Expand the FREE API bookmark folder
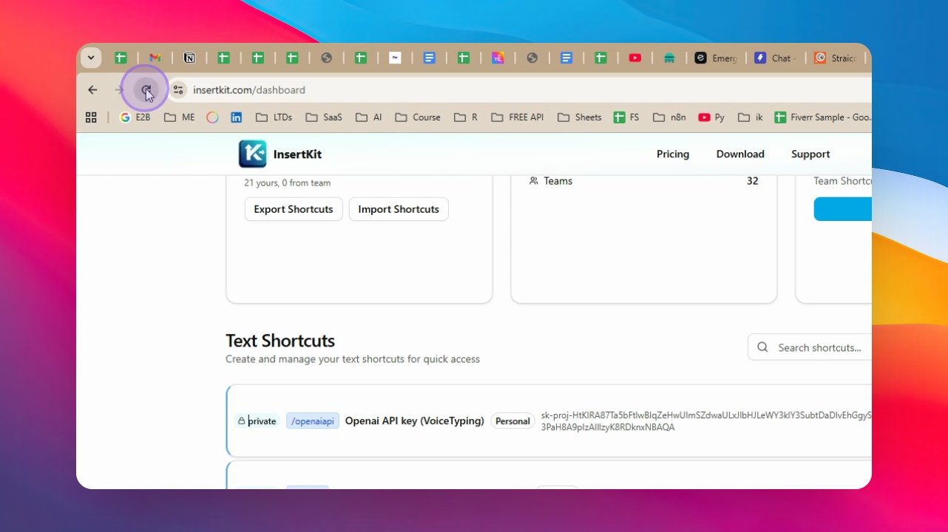 pyautogui.click(x=517, y=117)
